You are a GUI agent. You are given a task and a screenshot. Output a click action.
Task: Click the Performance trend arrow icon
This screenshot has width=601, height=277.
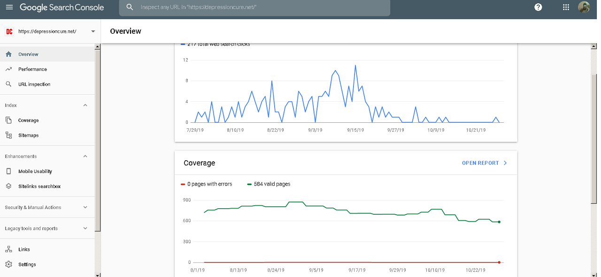click(8, 69)
